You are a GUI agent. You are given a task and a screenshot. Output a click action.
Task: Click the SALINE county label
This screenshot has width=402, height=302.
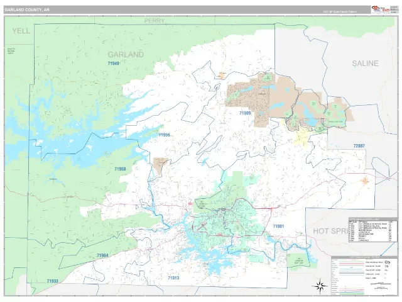365,64
